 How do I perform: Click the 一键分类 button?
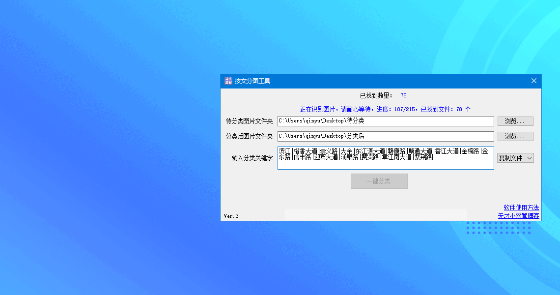[379, 181]
